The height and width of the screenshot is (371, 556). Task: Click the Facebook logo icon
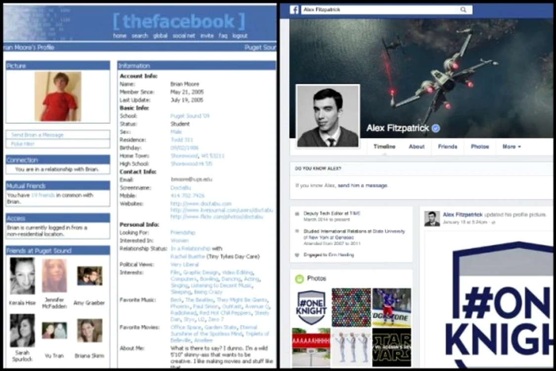(x=294, y=9)
